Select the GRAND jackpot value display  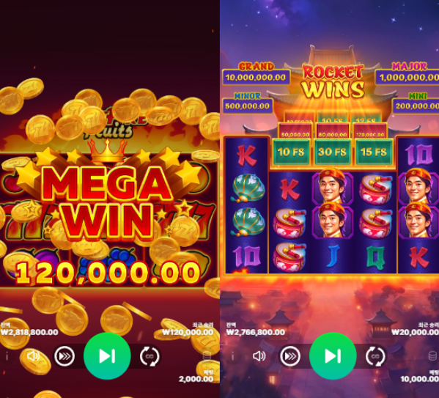256,77
